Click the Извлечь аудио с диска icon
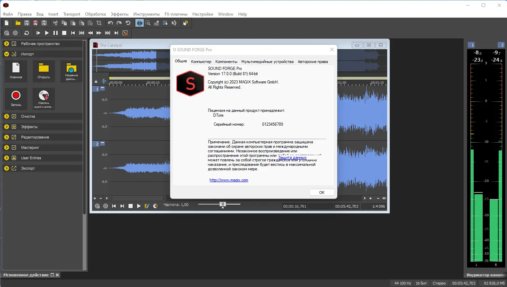The image size is (507, 287). (x=43, y=99)
